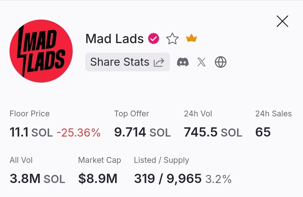Image resolution: width=303 pixels, height=197 pixels.
Task: Click the Mad Lads collection logo
Action: coord(41,51)
